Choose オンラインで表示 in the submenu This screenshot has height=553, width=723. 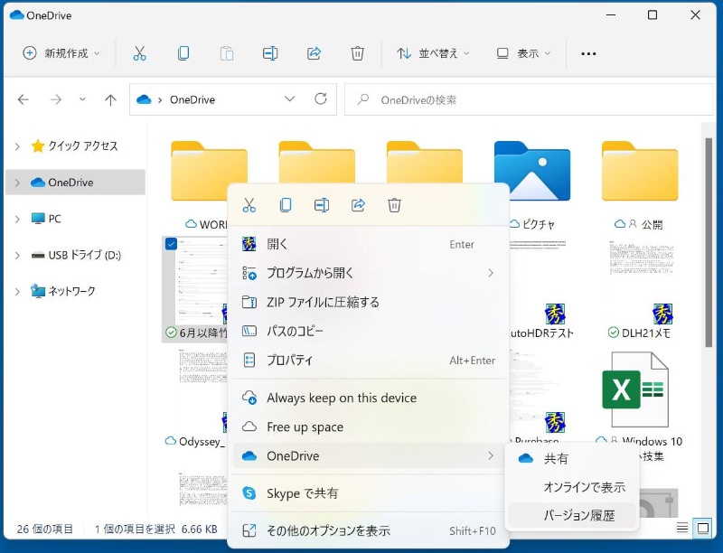point(572,487)
